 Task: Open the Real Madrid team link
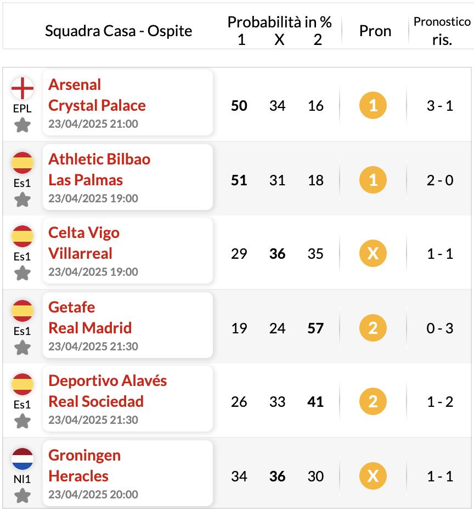click(90, 328)
